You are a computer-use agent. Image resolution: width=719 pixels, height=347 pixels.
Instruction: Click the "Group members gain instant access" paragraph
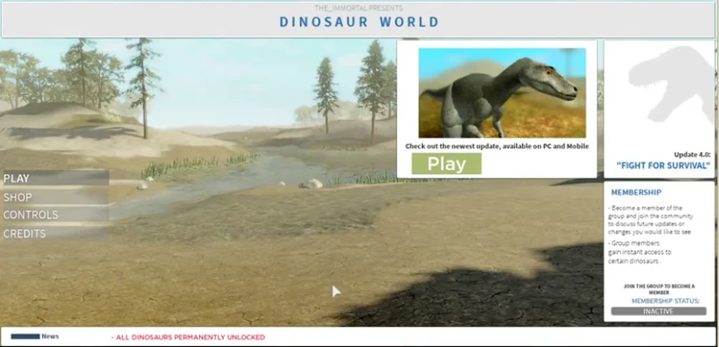point(640,252)
